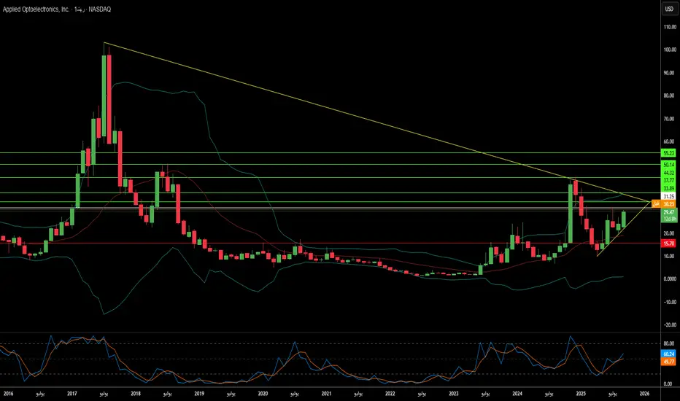
Task: Click the Applied Optoelectronics symbol title
Action: (36, 9)
